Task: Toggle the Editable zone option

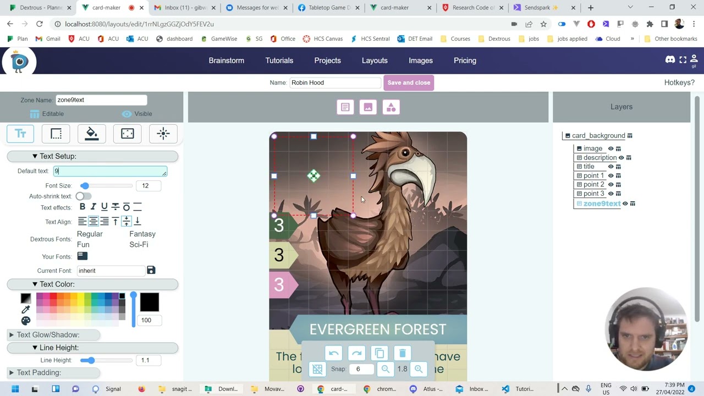Action: (47, 114)
